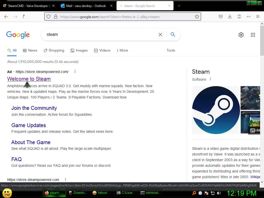Click the Steam knowledge panel title

coord(201,72)
